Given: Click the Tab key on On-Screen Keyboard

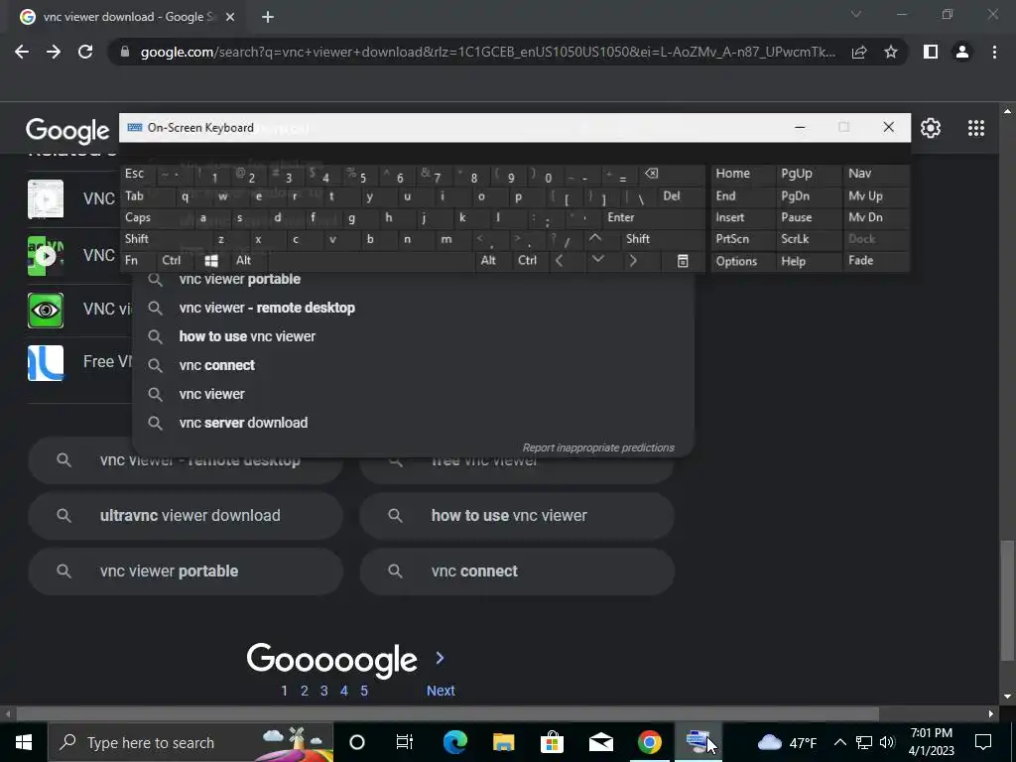Looking at the screenshot, I should click(134, 195).
